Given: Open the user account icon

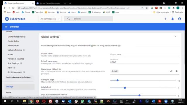Looking at the screenshot, I should [x=179, y=19].
